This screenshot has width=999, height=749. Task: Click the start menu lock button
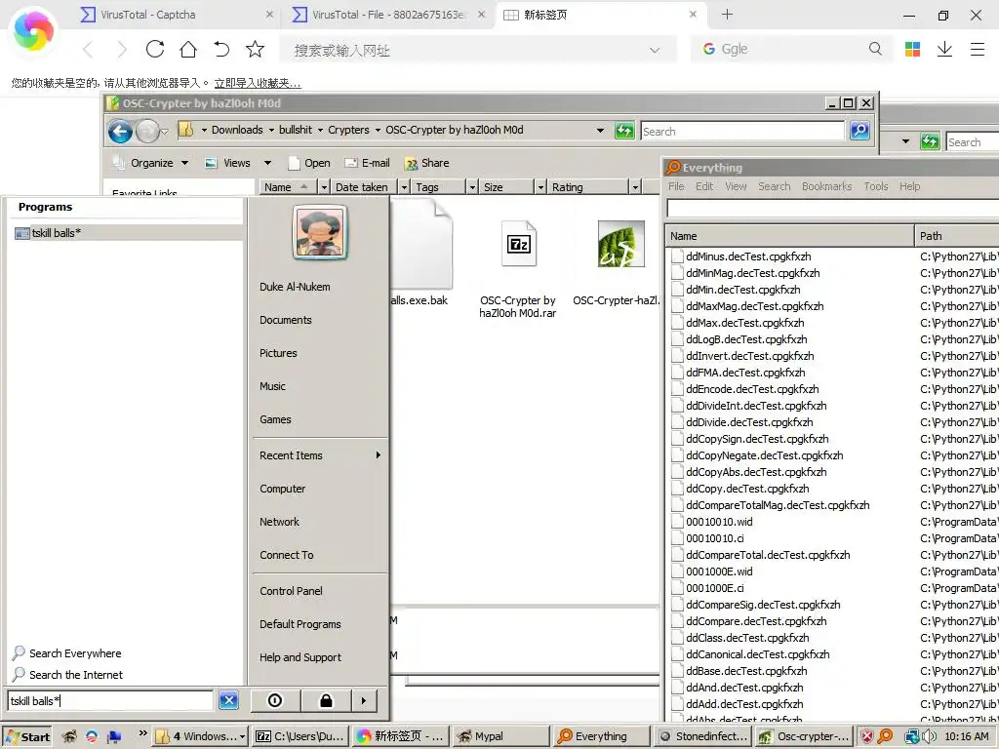click(326, 700)
